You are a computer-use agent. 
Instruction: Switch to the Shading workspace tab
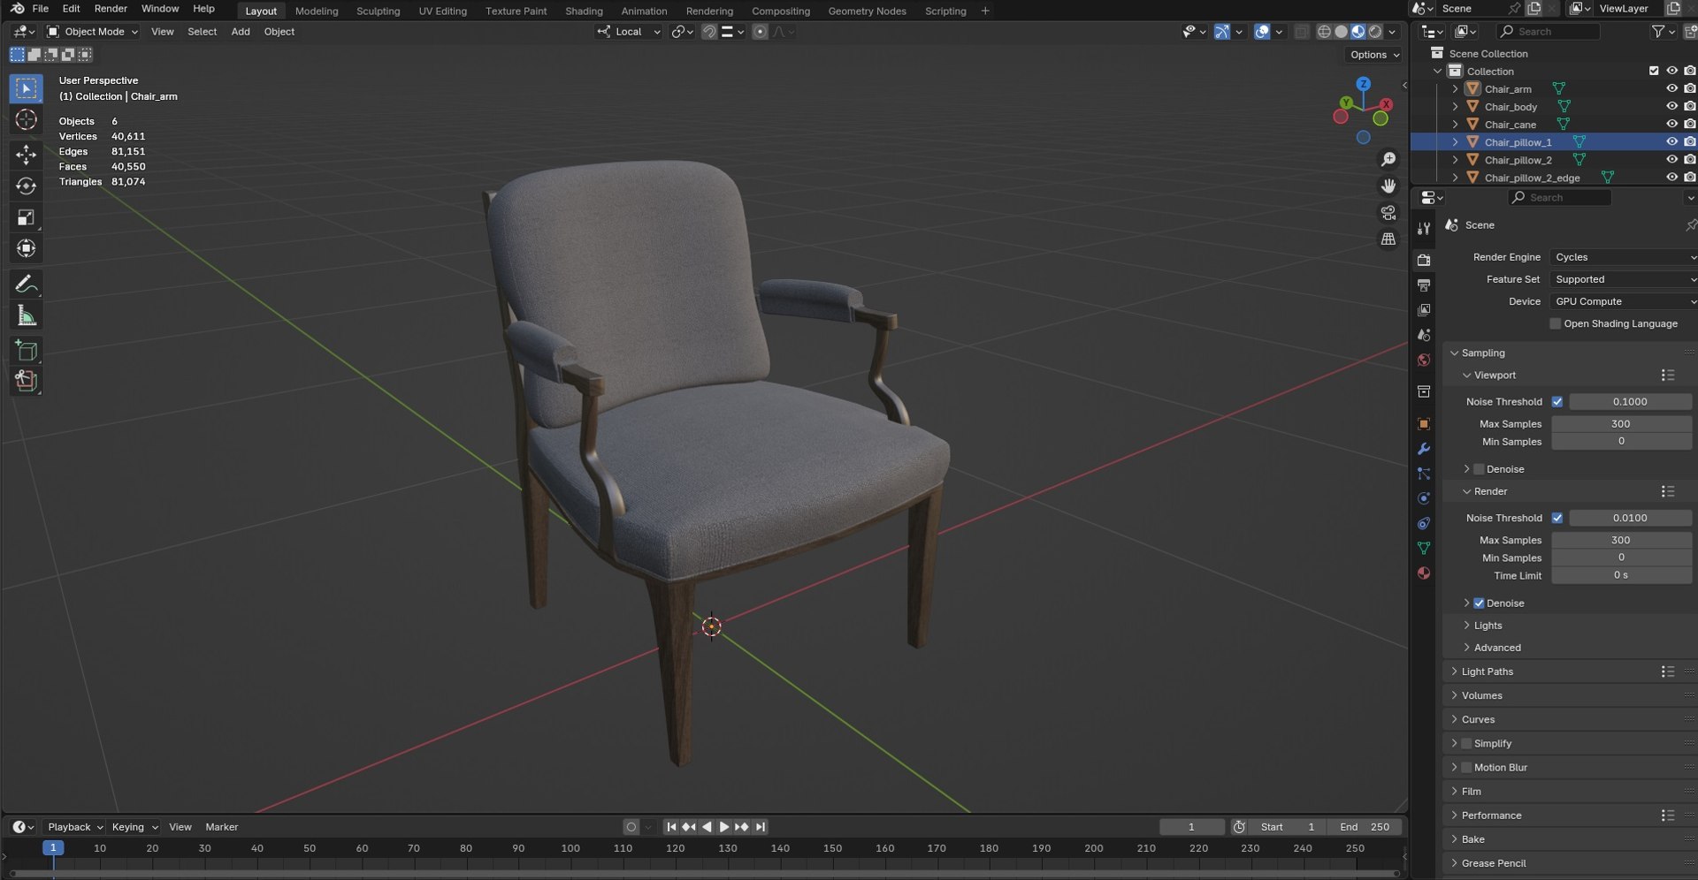coord(584,11)
